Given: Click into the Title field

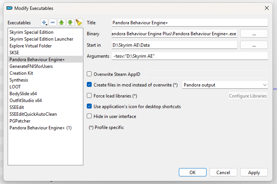Looking at the screenshot, I should coord(190,23).
